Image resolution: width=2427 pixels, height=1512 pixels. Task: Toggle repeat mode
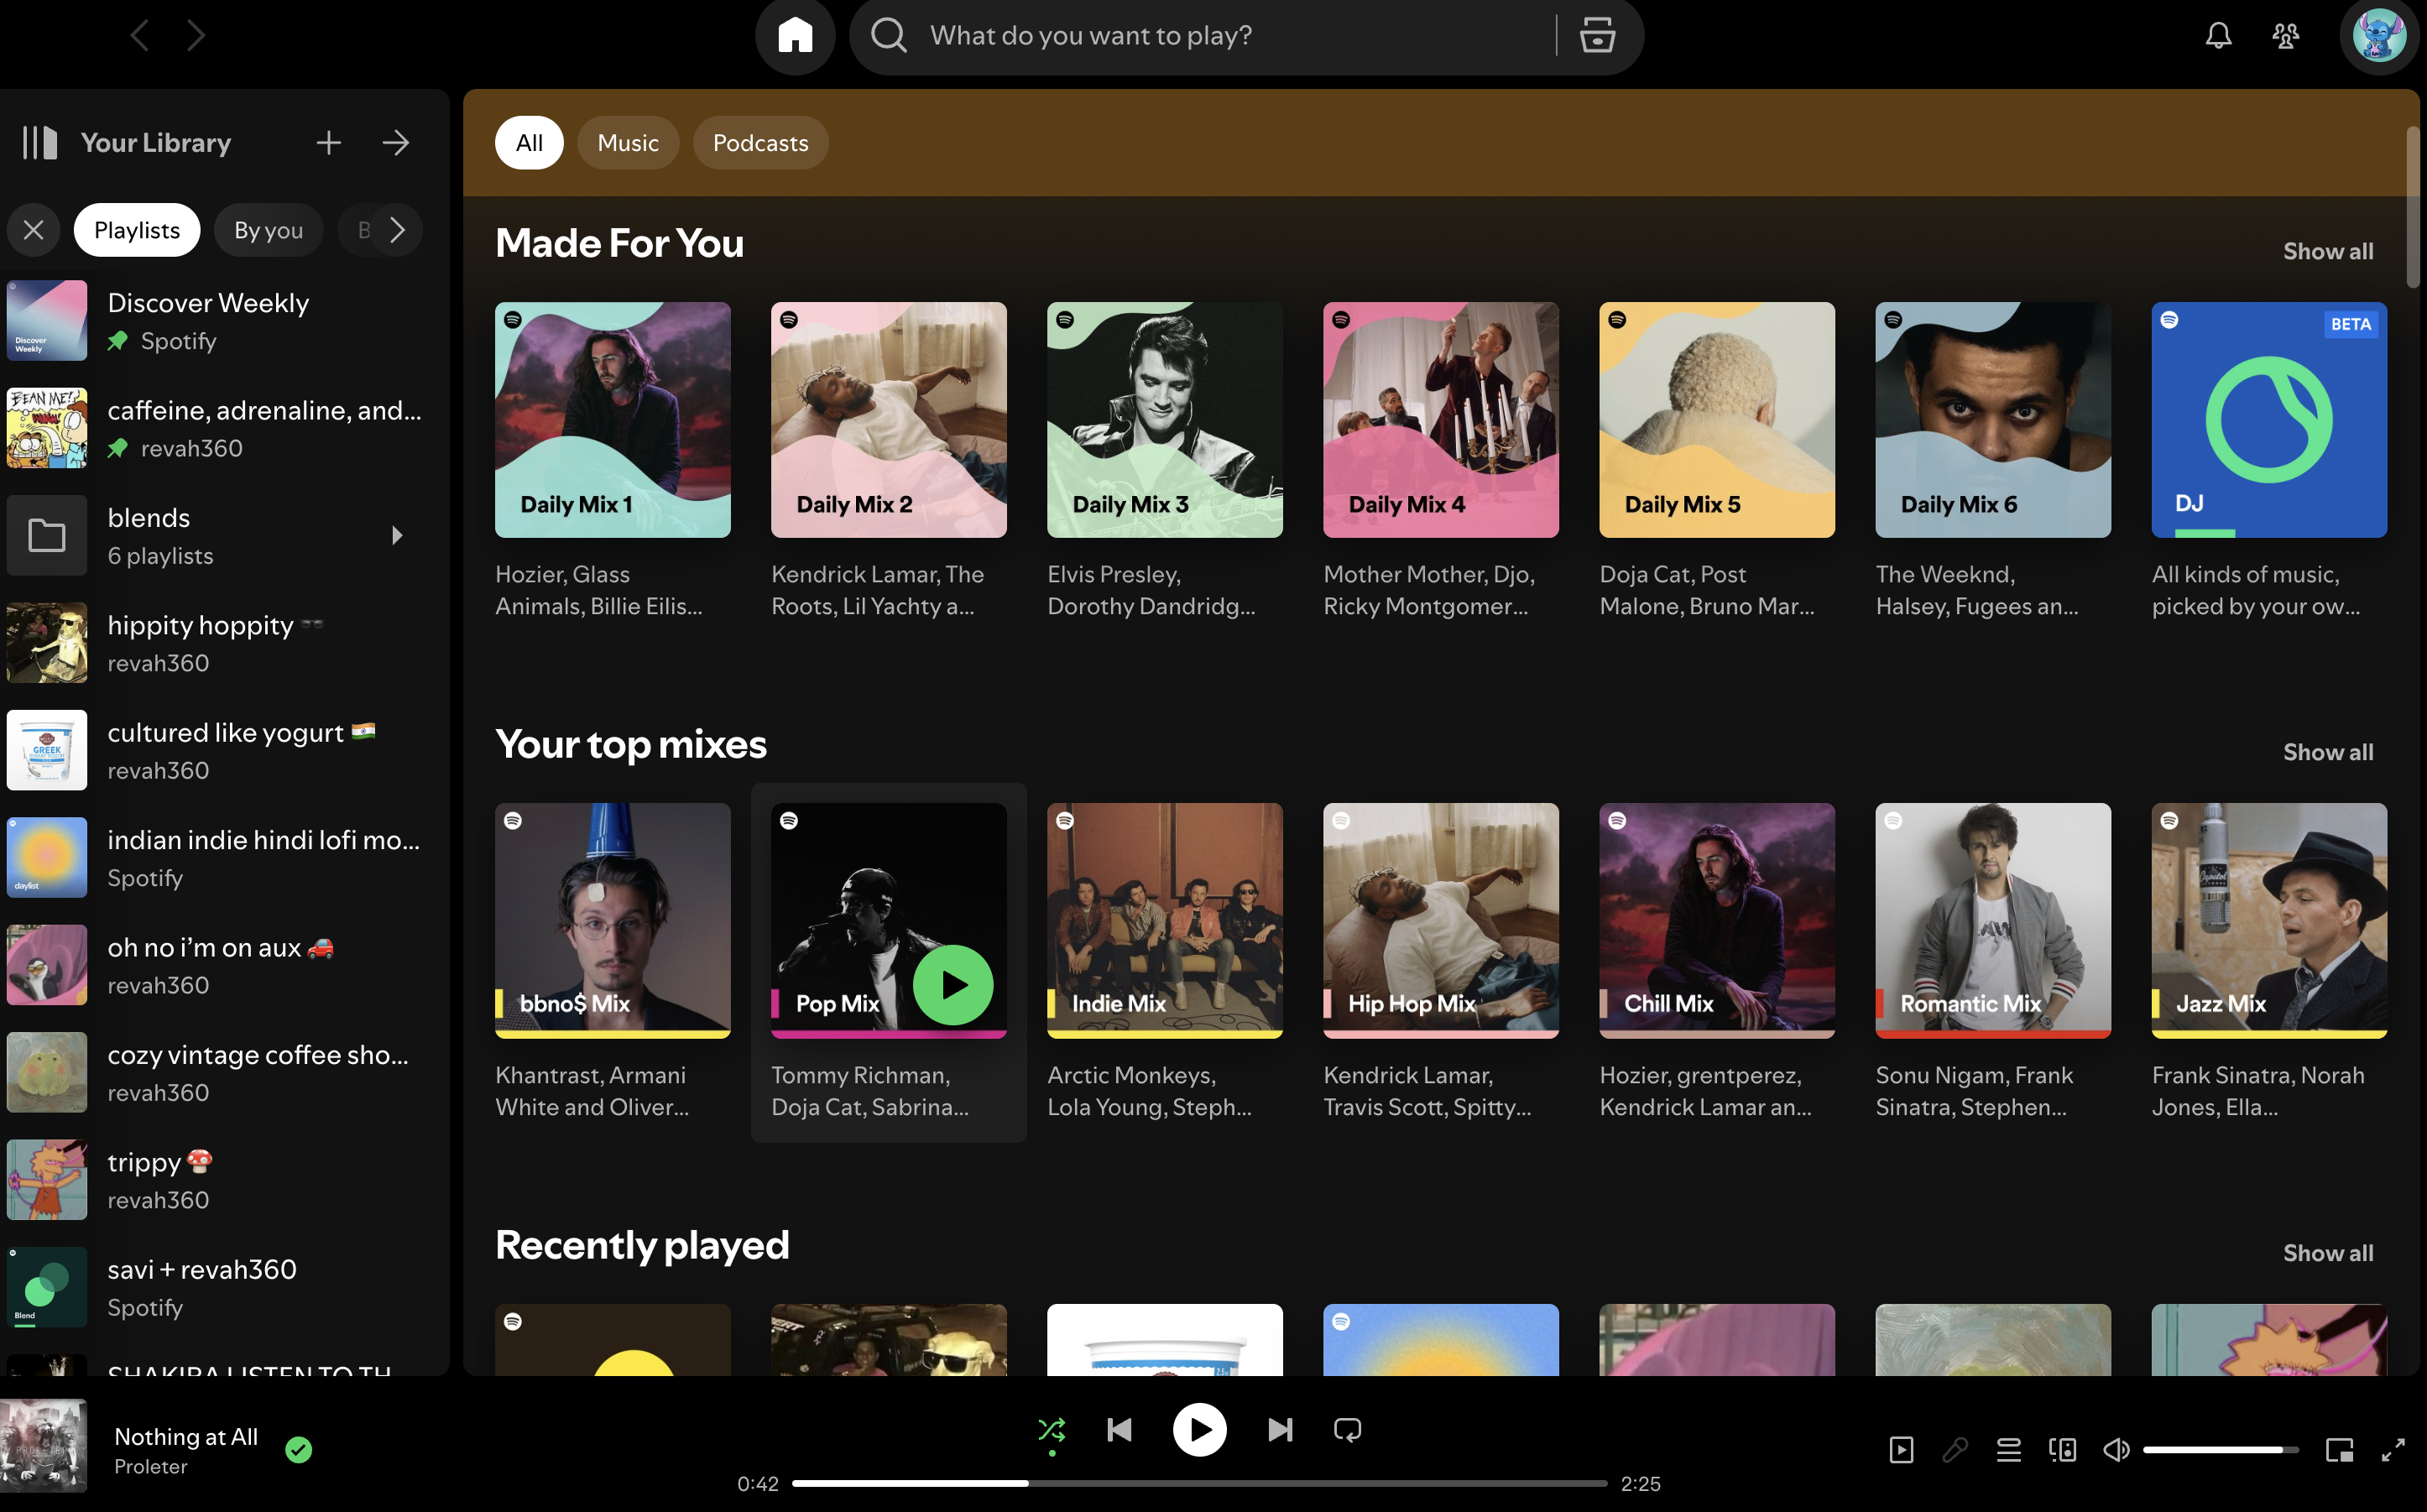tap(1347, 1430)
